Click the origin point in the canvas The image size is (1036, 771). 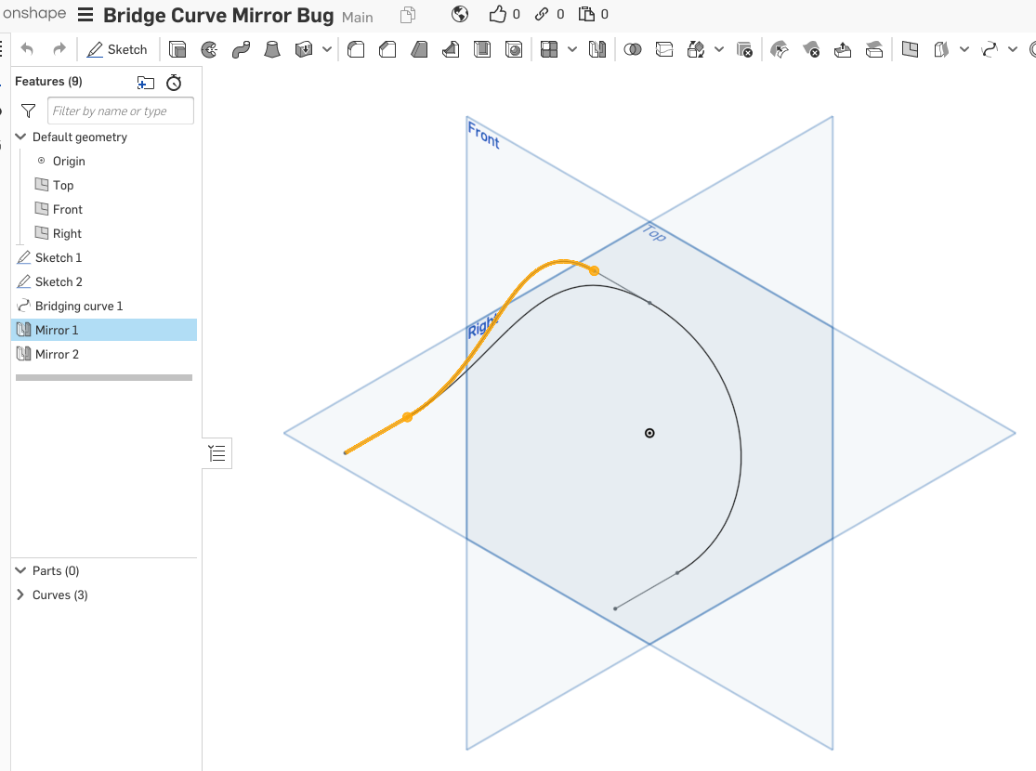tap(649, 434)
